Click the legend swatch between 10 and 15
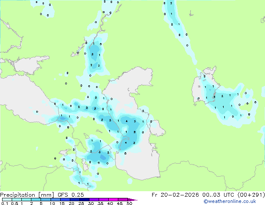The height and width of the screenshot is (205, 265). tap(56, 200)
